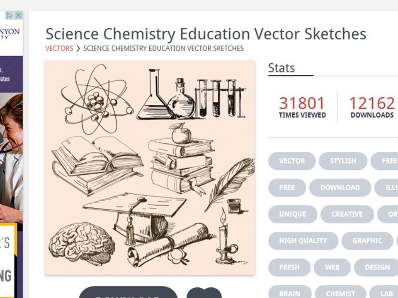Open the HIGH QUALITY tag
Viewport: 398px width, 298px height.
303,241
